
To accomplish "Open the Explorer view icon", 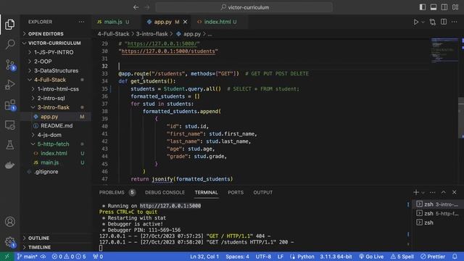I will (x=9, y=25).
